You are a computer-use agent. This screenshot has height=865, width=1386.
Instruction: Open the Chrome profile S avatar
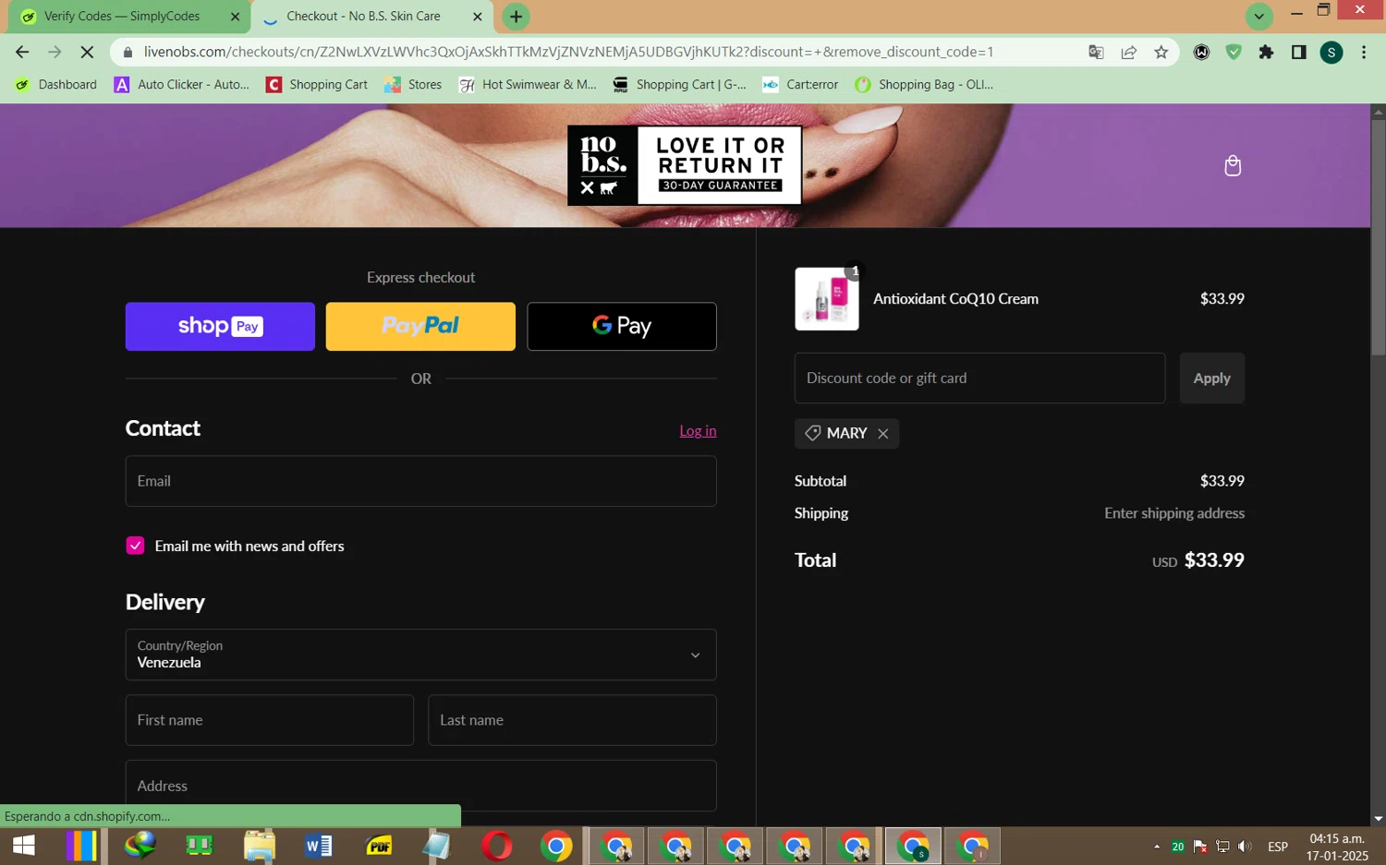[x=1331, y=53]
